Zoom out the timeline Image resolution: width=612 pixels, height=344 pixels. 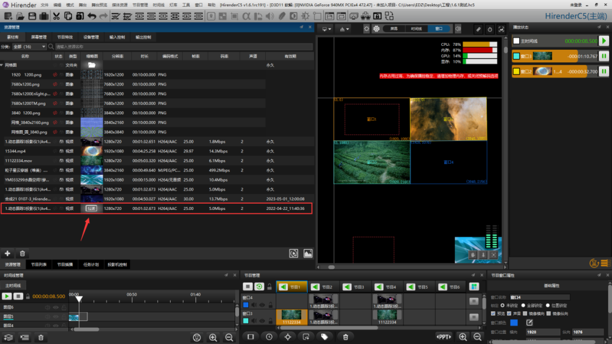[229, 338]
